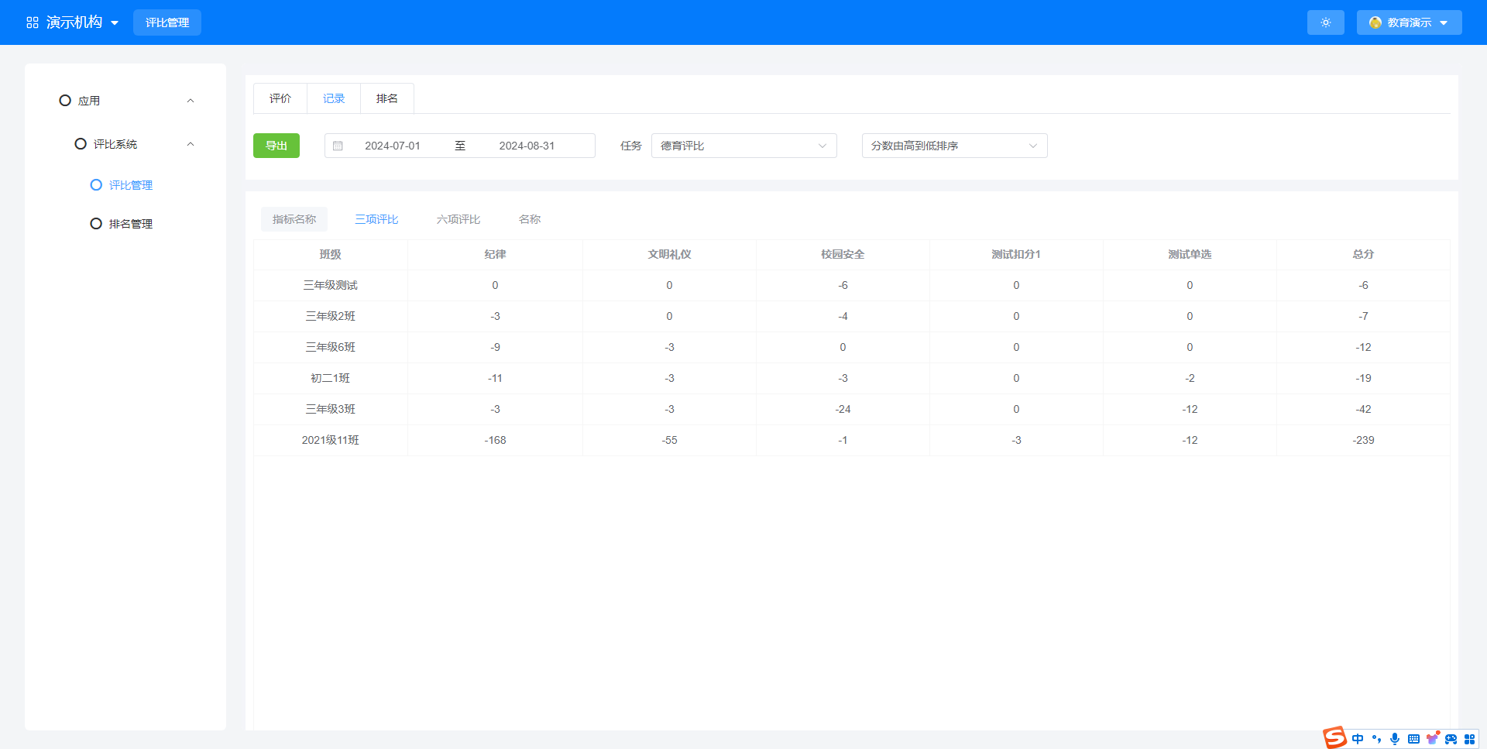Viewport: 1487px width, 749px height.
Task: Click the Sogou game controller icon
Action: click(x=1451, y=739)
